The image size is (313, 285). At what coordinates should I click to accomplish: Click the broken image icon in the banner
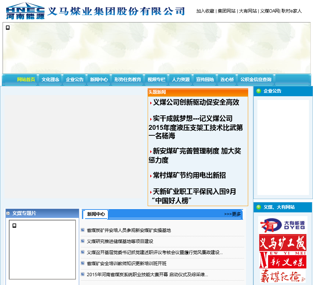click(x=8, y=28)
